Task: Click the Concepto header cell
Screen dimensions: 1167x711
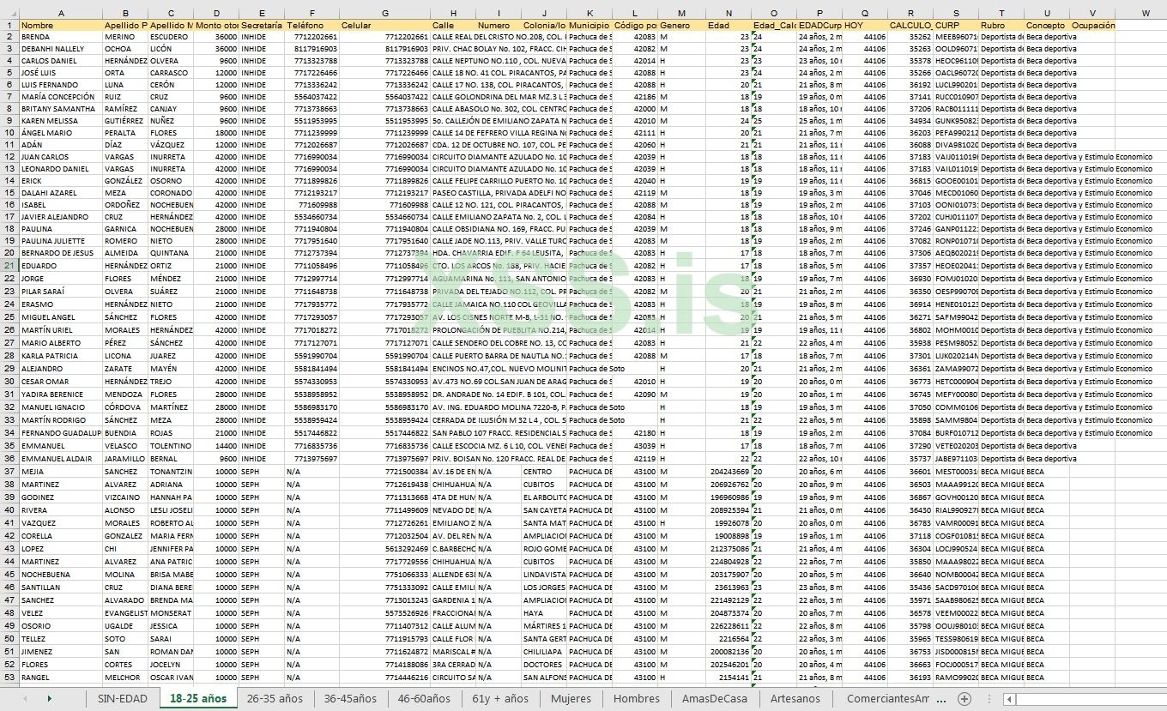Action: coord(1047,26)
